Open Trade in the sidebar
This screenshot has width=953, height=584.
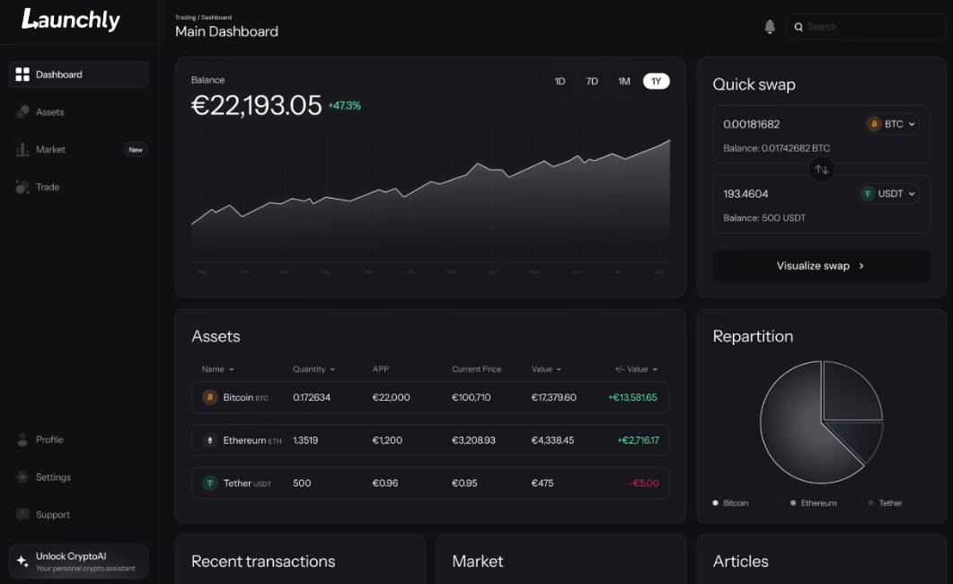click(x=78, y=187)
